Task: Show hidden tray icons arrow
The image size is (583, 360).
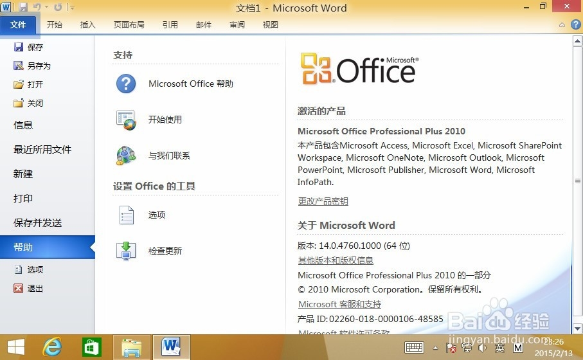Action: (x=435, y=348)
